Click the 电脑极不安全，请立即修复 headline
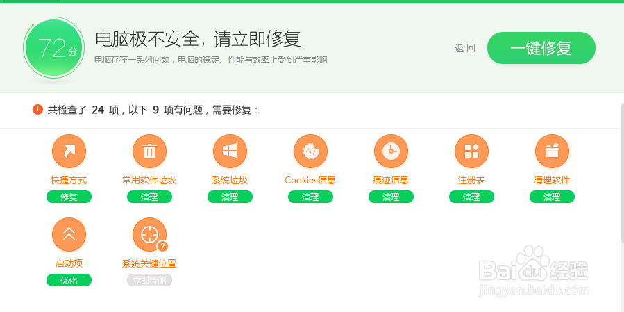624x312 pixels. tap(199, 39)
